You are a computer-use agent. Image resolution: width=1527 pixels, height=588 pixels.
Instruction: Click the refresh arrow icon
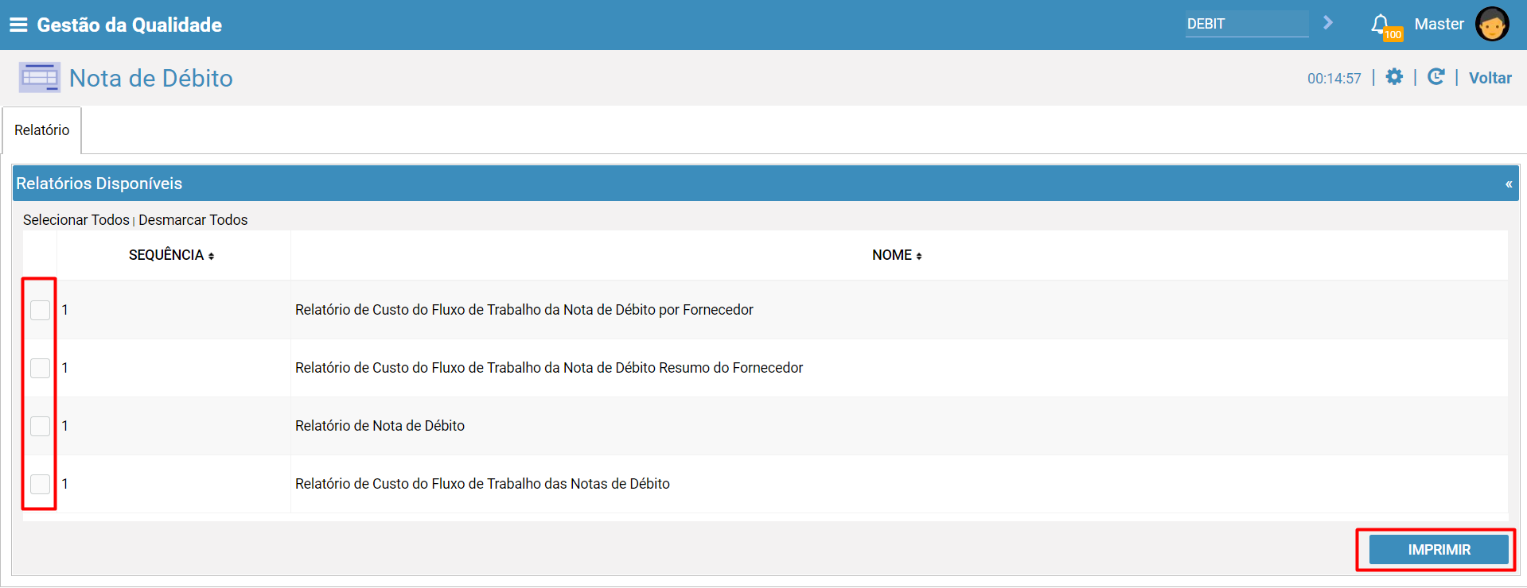tap(1435, 77)
